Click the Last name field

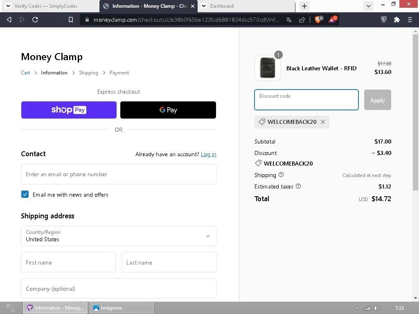(169, 262)
